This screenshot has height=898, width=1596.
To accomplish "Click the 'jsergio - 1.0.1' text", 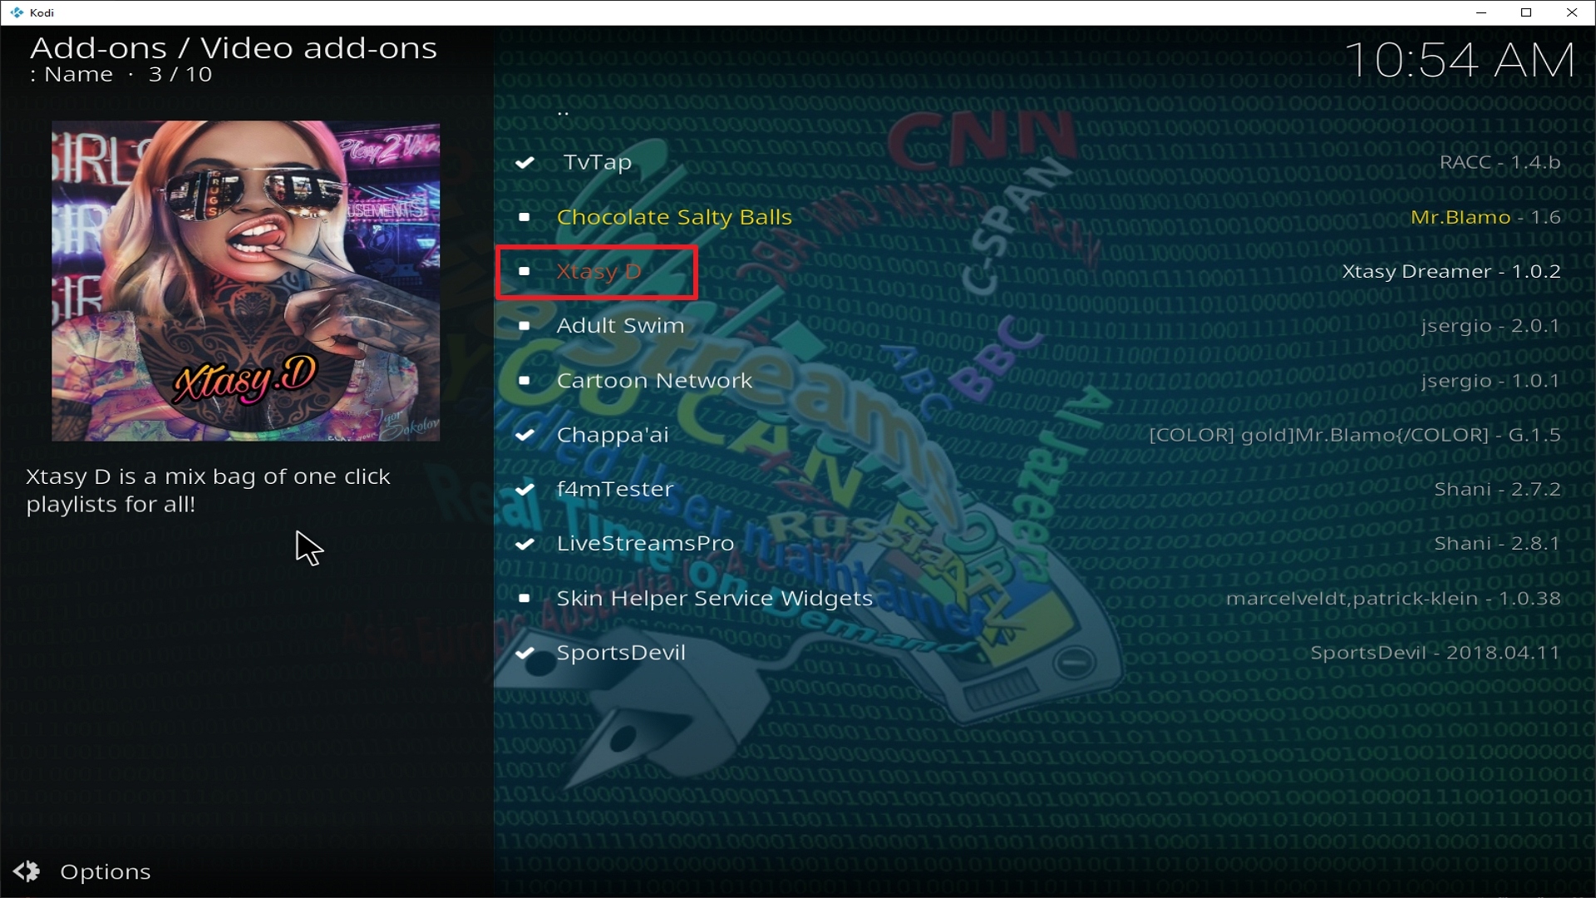I will (x=1490, y=380).
